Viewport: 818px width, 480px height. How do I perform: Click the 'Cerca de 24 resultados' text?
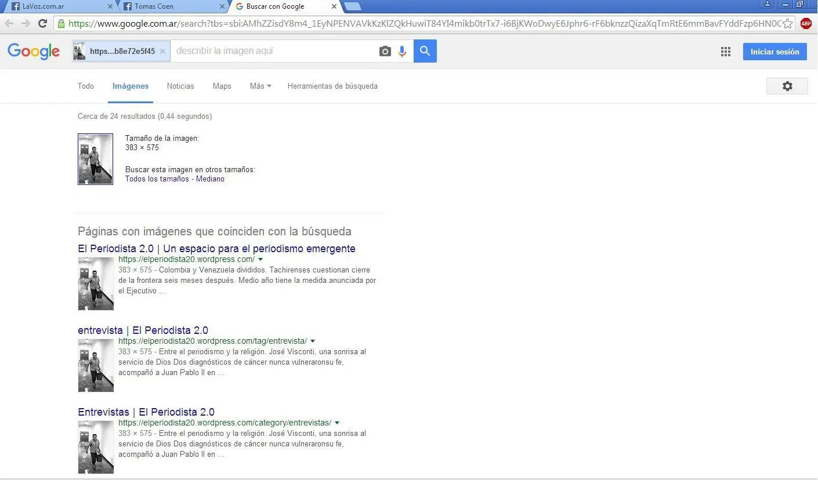[145, 117]
